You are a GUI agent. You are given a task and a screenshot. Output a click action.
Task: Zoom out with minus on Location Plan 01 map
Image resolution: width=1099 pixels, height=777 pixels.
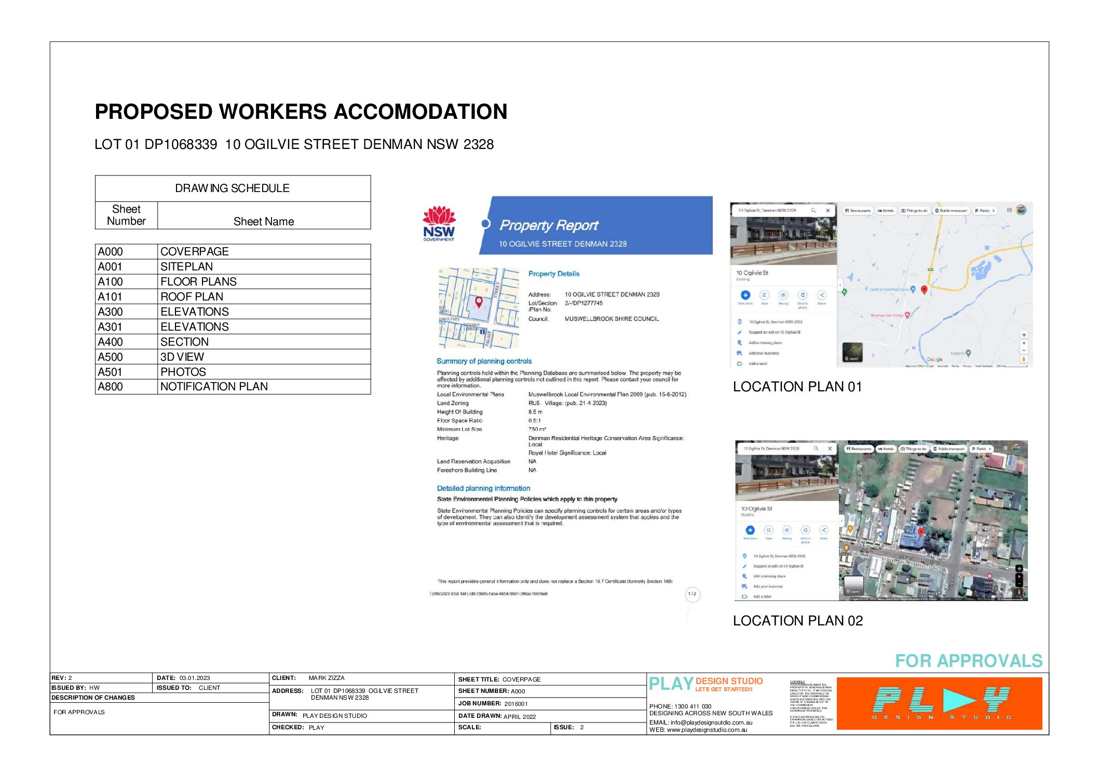click(x=1024, y=350)
